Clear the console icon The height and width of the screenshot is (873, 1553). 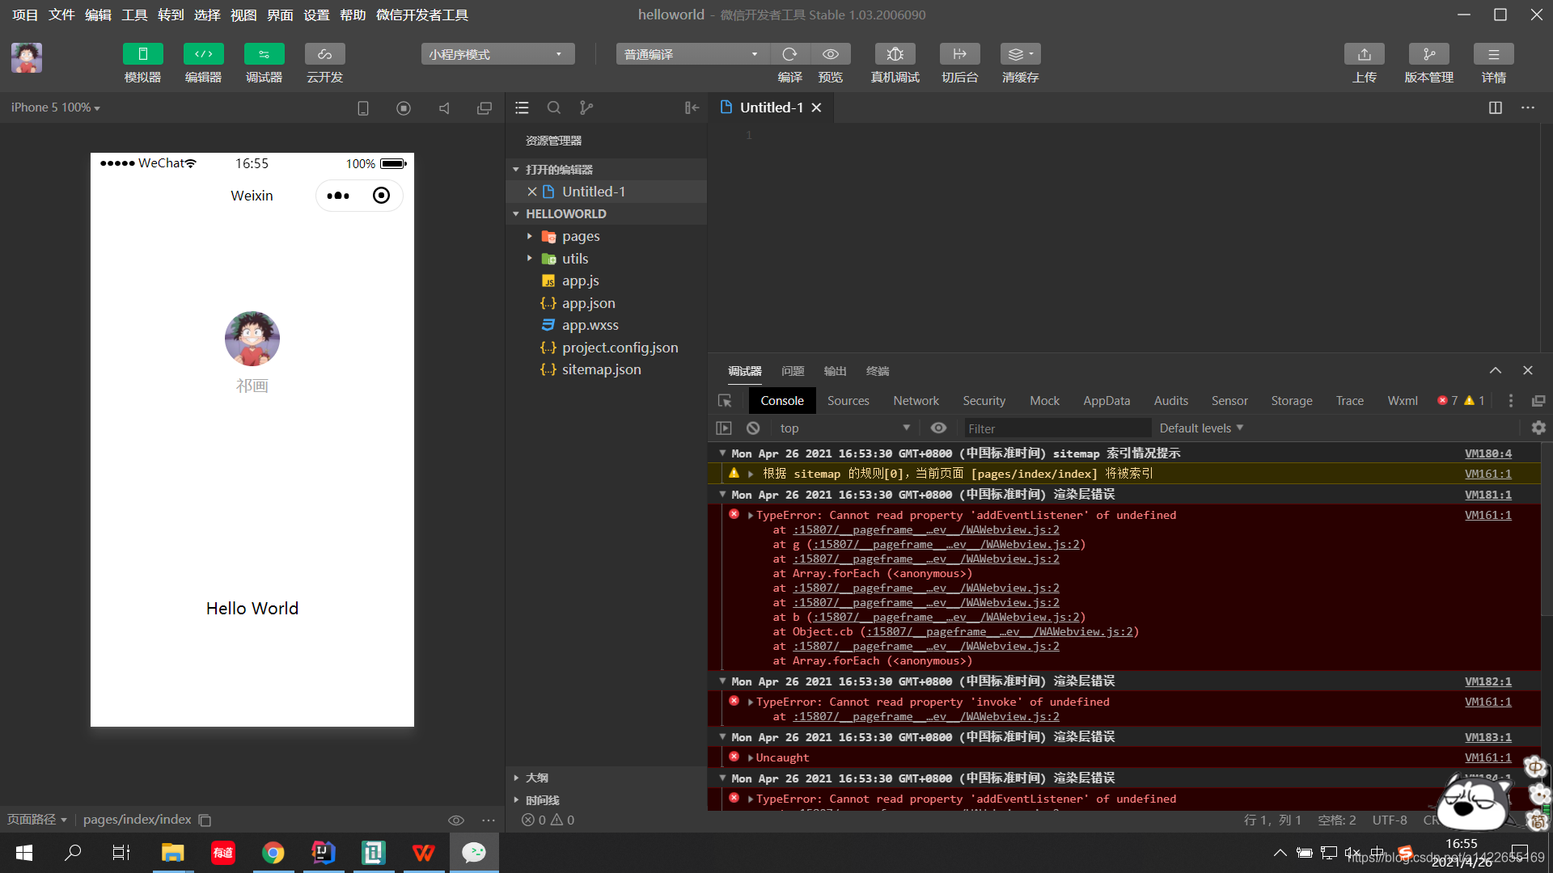[753, 428]
